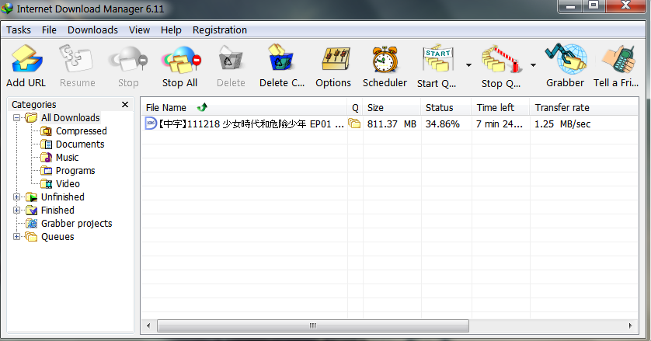Click the Stop All toolbar icon
Viewport: 651px width, 341px height.
point(181,59)
